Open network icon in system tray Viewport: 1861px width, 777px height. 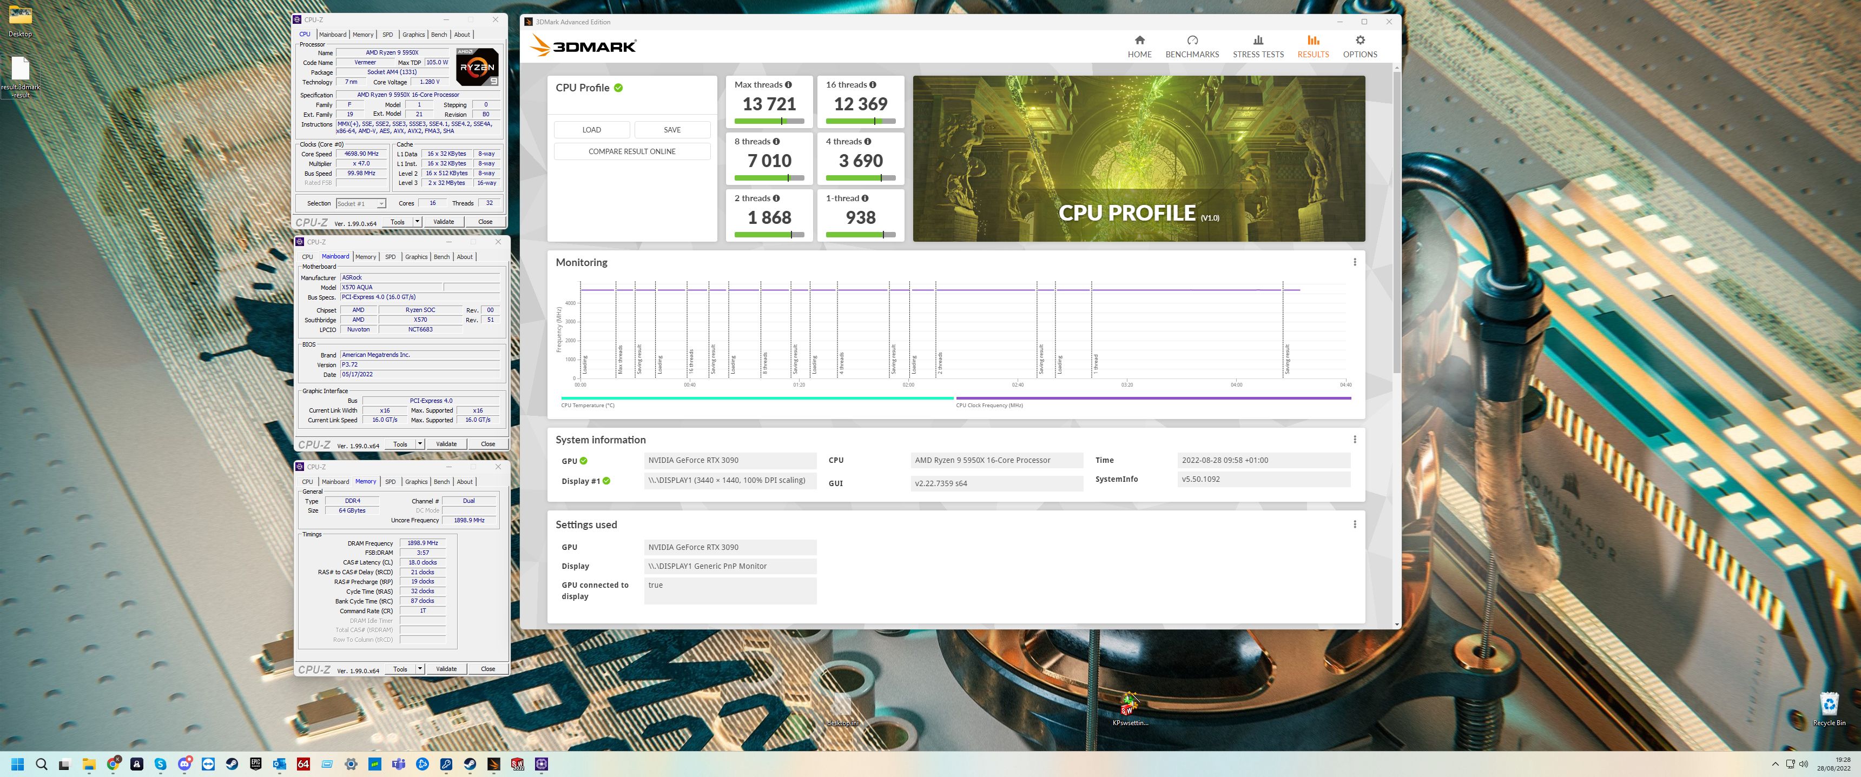(x=1790, y=764)
